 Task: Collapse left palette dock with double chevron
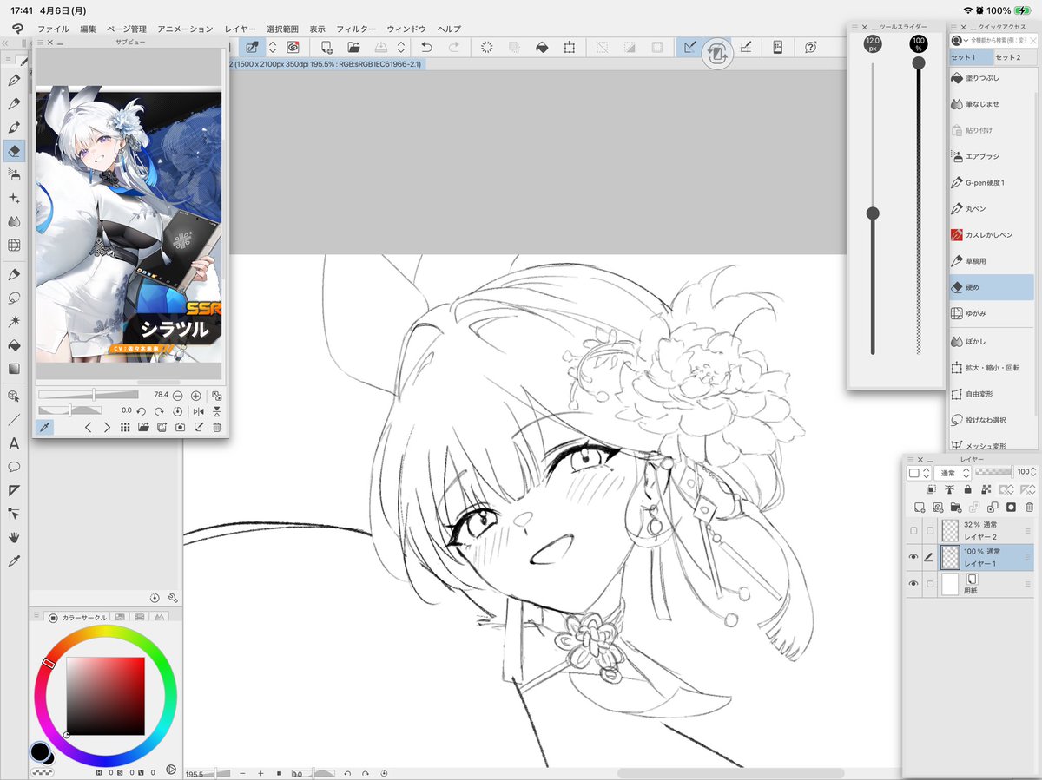click(6, 42)
